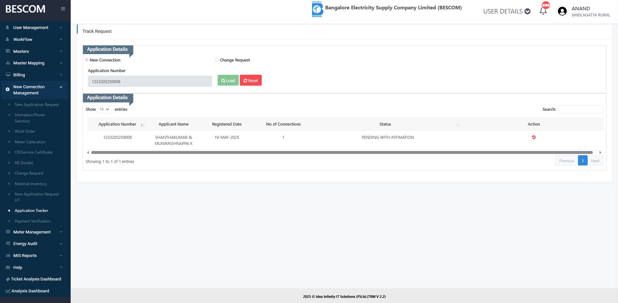618x303 pixels.
Task: Click the table scrollbar right arrow
Action: click(x=600, y=152)
